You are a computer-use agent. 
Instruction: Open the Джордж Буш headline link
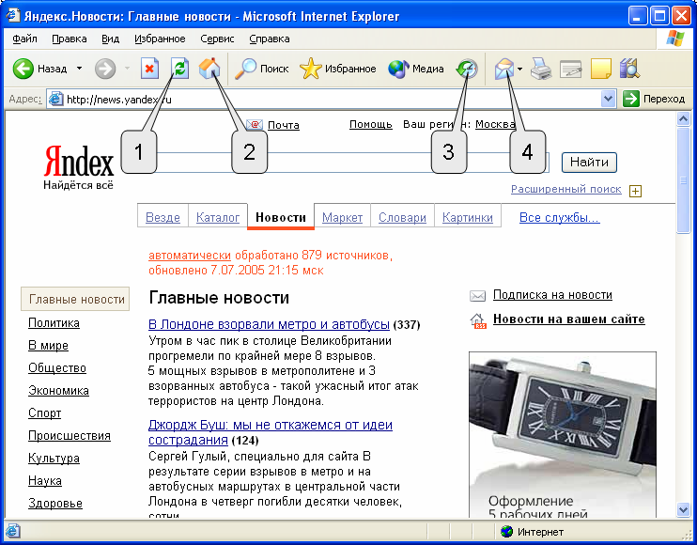coord(271,432)
